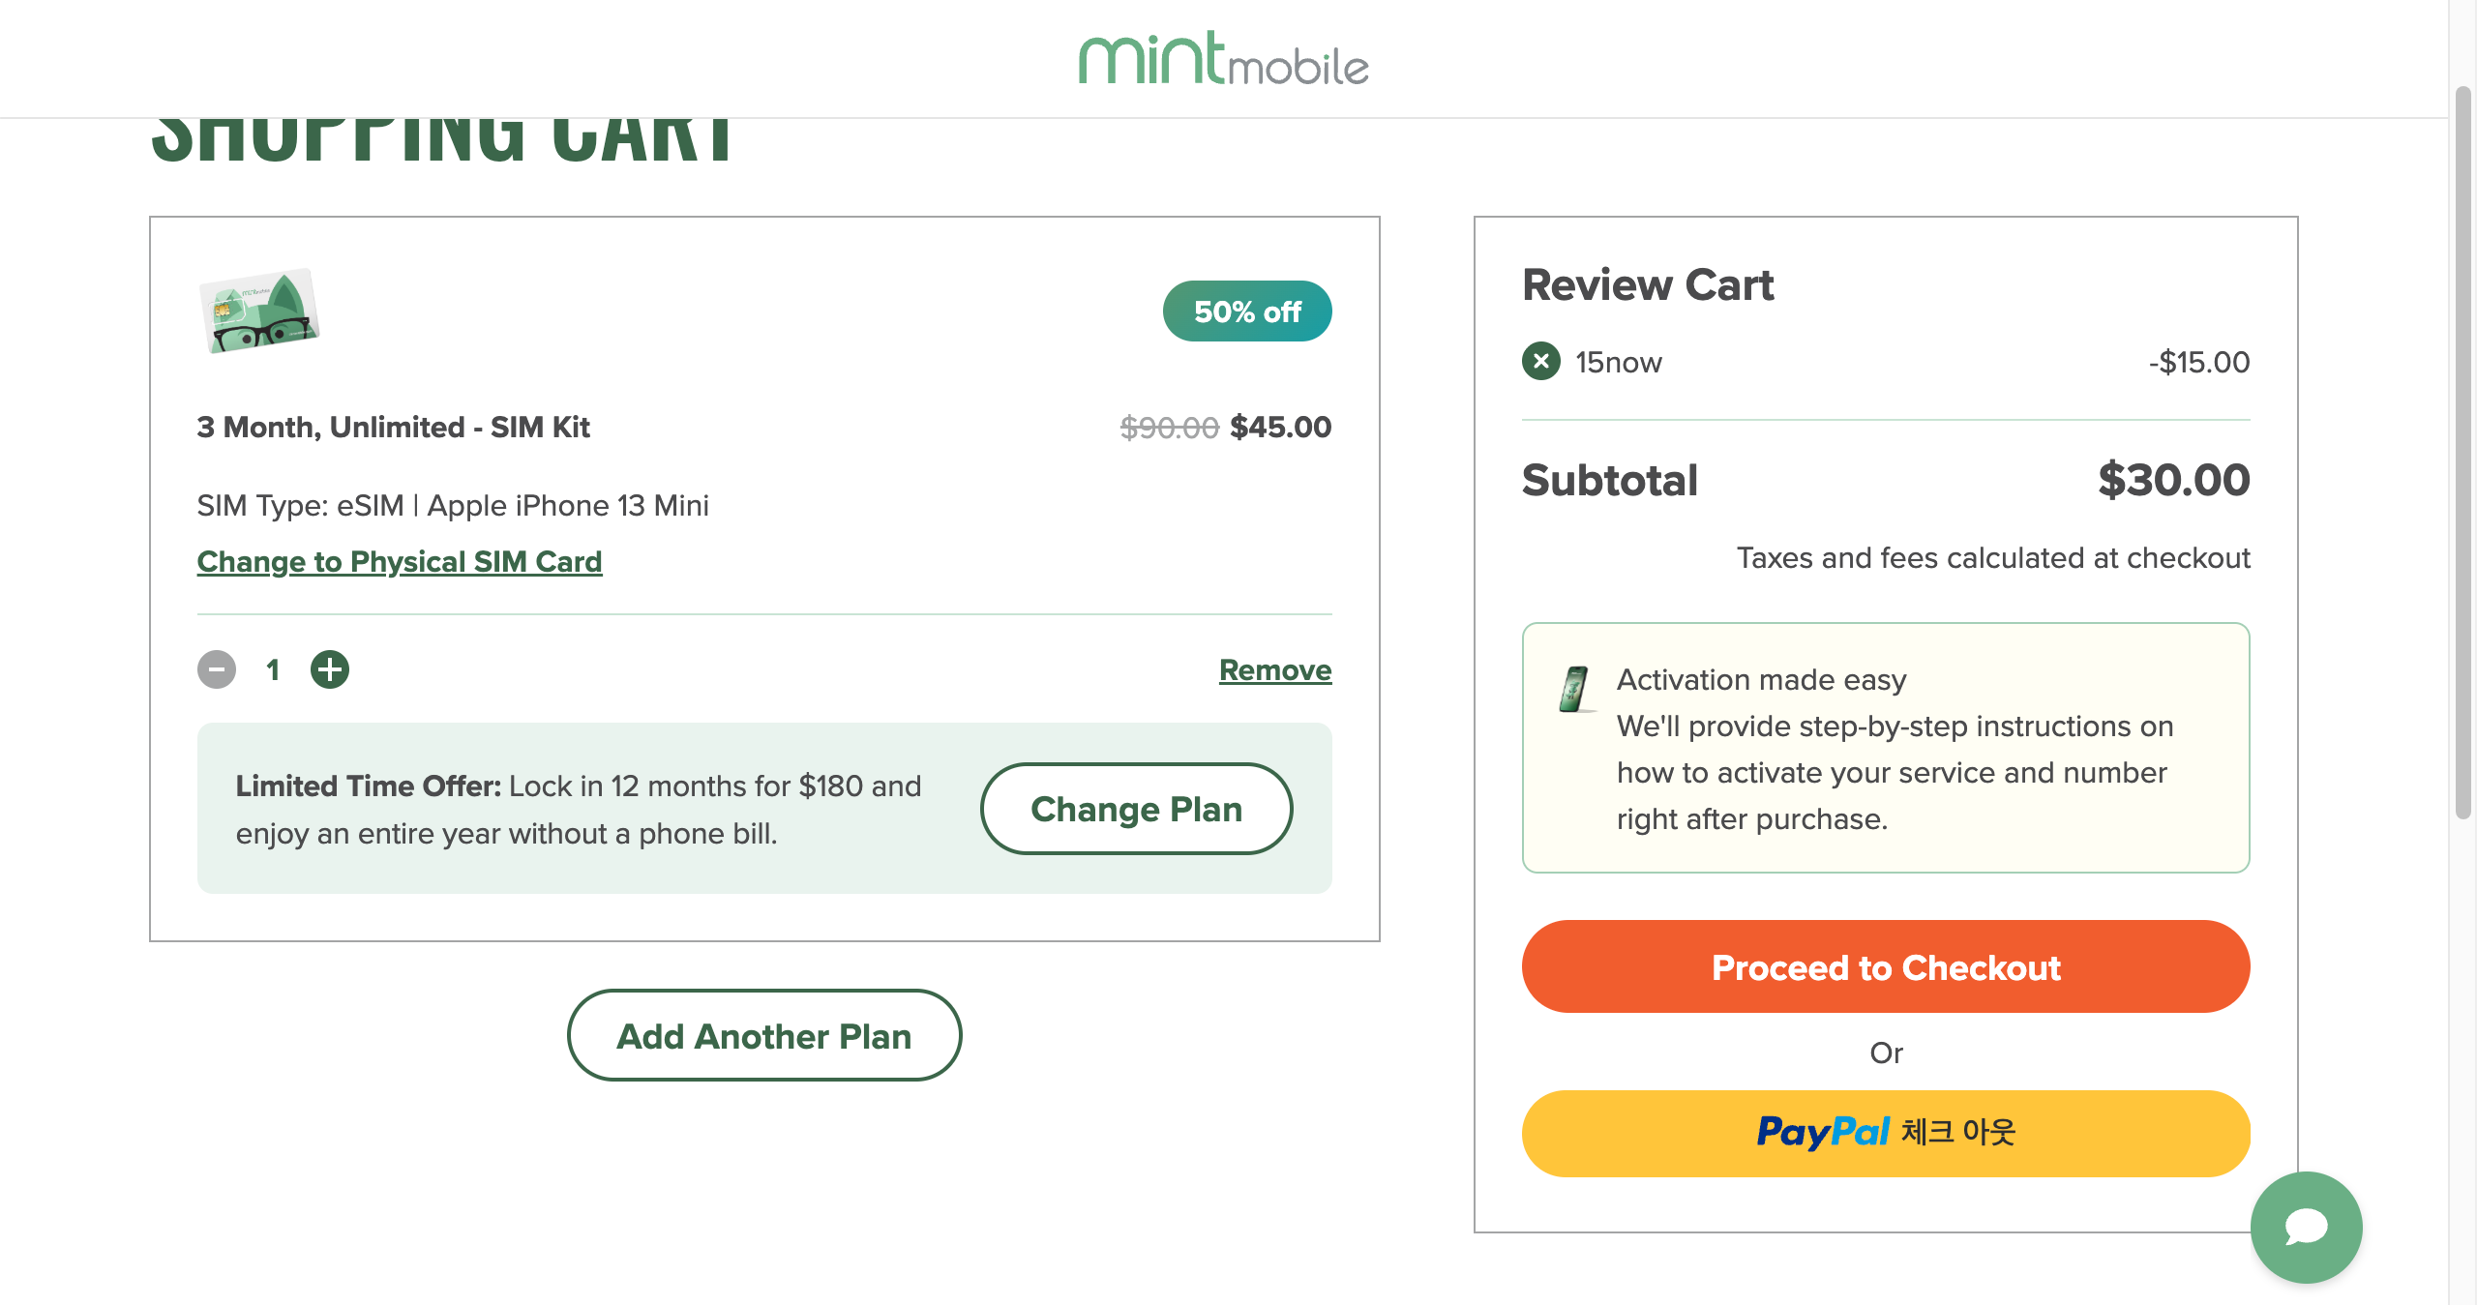
Task: Click the activation phone icon
Action: [x=1575, y=689]
